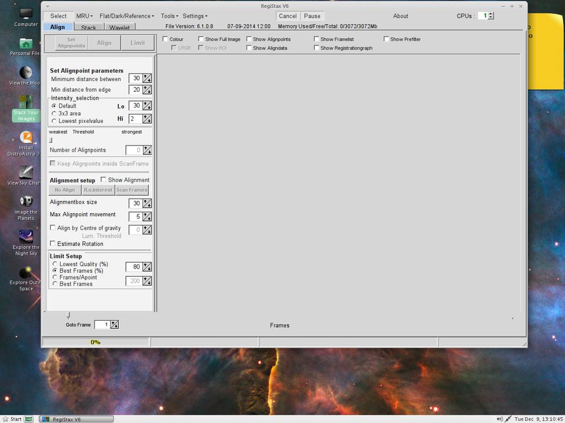Click the Select button to load images
The height and width of the screenshot is (423, 565).
click(x=58, y=16)
